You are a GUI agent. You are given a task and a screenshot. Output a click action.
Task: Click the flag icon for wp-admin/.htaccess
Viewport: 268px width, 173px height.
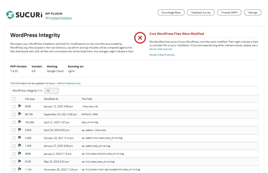click(x=20, y=130)
